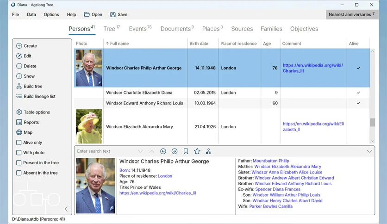Open Charles_III Wikipedia link in details panel
The image size is (387, 224).
click(x=158, y=193)
